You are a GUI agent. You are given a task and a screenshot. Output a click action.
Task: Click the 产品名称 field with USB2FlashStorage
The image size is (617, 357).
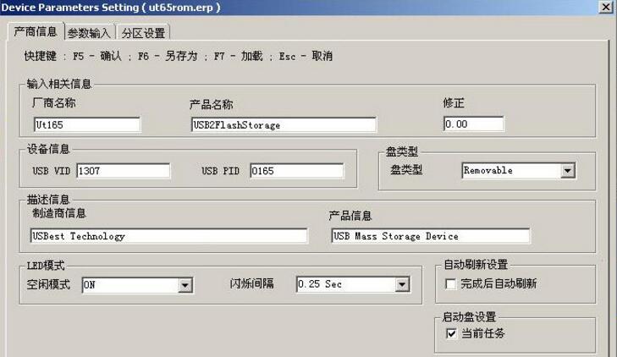click(x=284, y=124)
